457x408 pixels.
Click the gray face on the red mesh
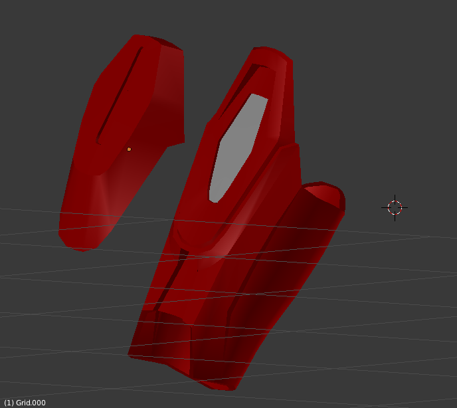pos(238,148)
